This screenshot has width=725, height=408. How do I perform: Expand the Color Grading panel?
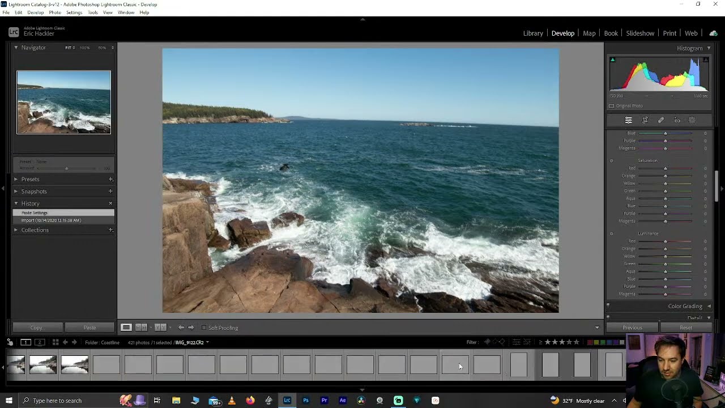pyautogui.click(x=709, y=306)
